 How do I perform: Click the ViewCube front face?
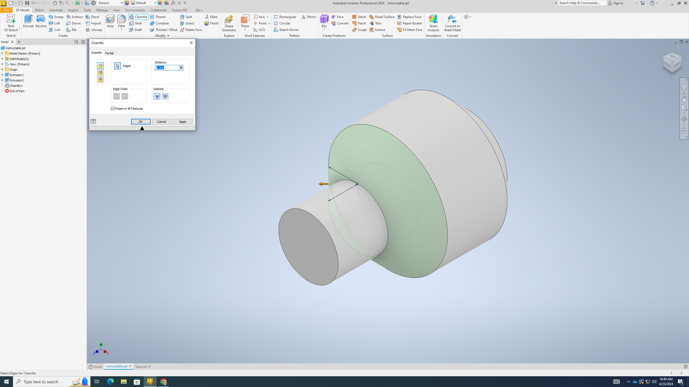[x=667, y=64]
